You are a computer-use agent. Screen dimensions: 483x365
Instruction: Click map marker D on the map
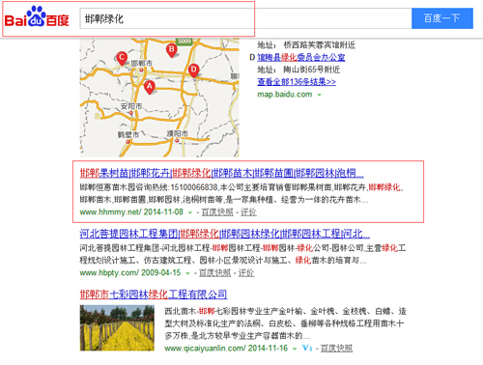pos(193,70)
